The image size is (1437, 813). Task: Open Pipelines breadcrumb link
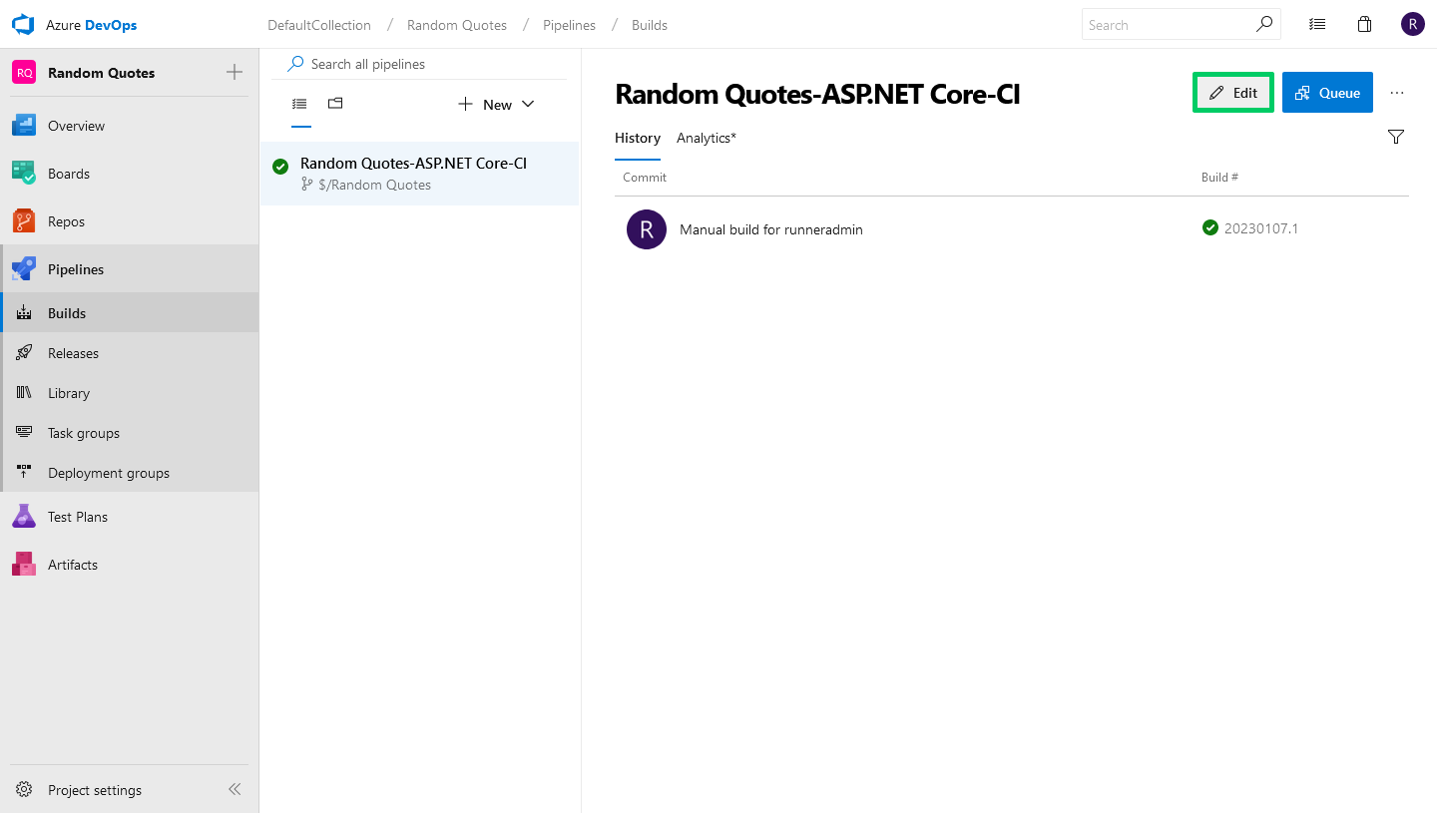click(569, 25)
